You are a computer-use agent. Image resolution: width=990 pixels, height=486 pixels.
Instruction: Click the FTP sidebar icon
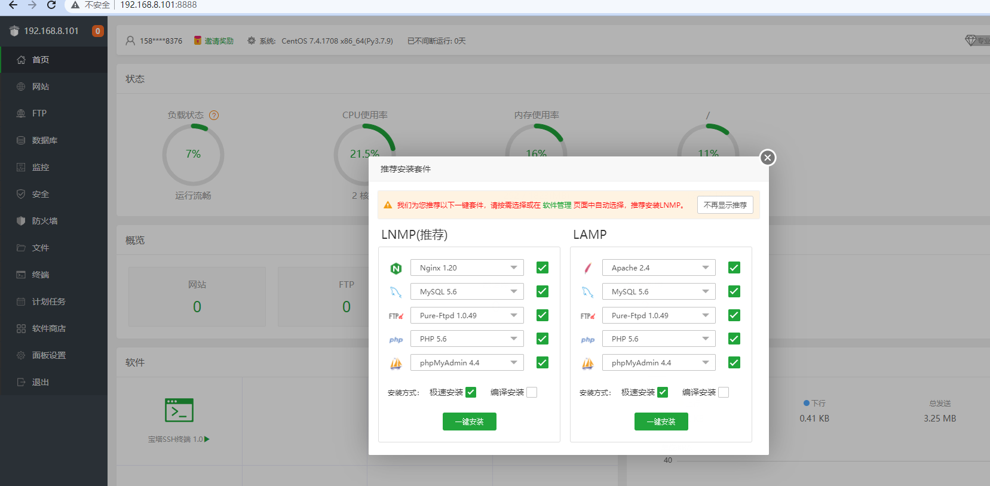point(21,113)
